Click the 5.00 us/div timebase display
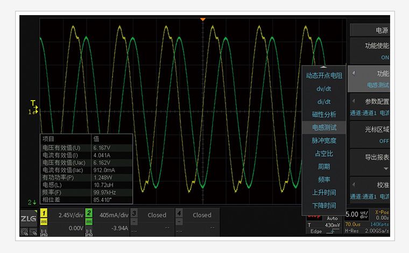 [356, 215]
